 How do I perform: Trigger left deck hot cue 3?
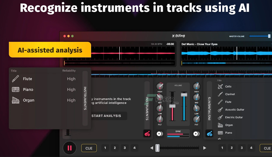125,148
